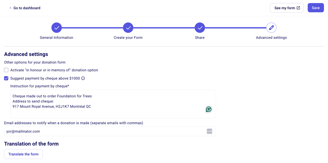This screenshot has height=163, width=328.
Task: Click the autofill icon in the email field
Action: 209,131
